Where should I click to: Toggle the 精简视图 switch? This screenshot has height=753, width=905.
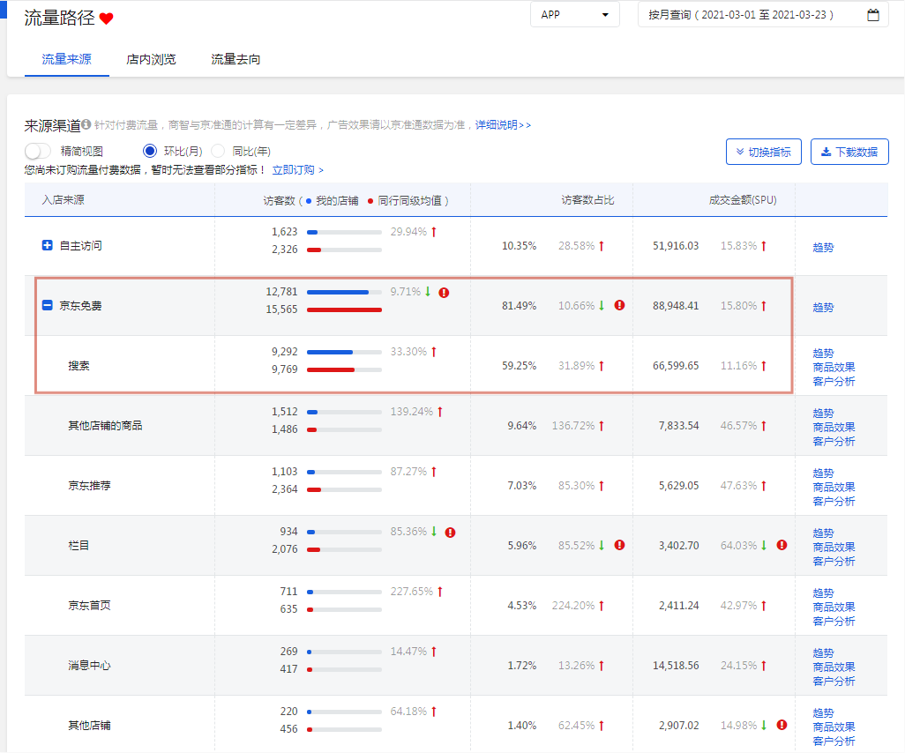38,151
